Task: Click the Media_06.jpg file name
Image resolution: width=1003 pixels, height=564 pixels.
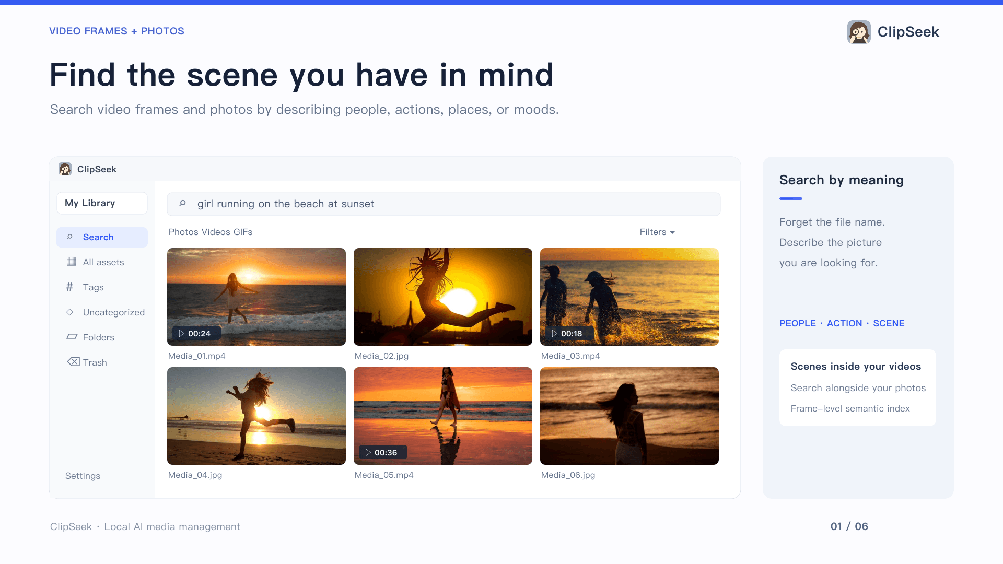Action: click(568, 475)
